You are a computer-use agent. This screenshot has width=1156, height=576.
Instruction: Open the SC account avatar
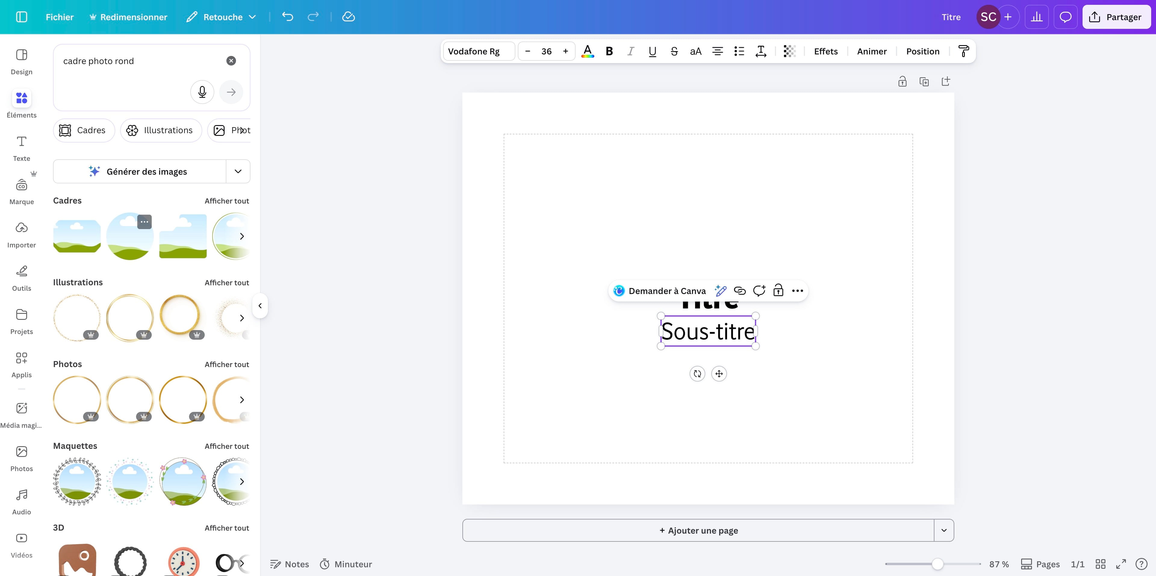[x=988, y=17]
